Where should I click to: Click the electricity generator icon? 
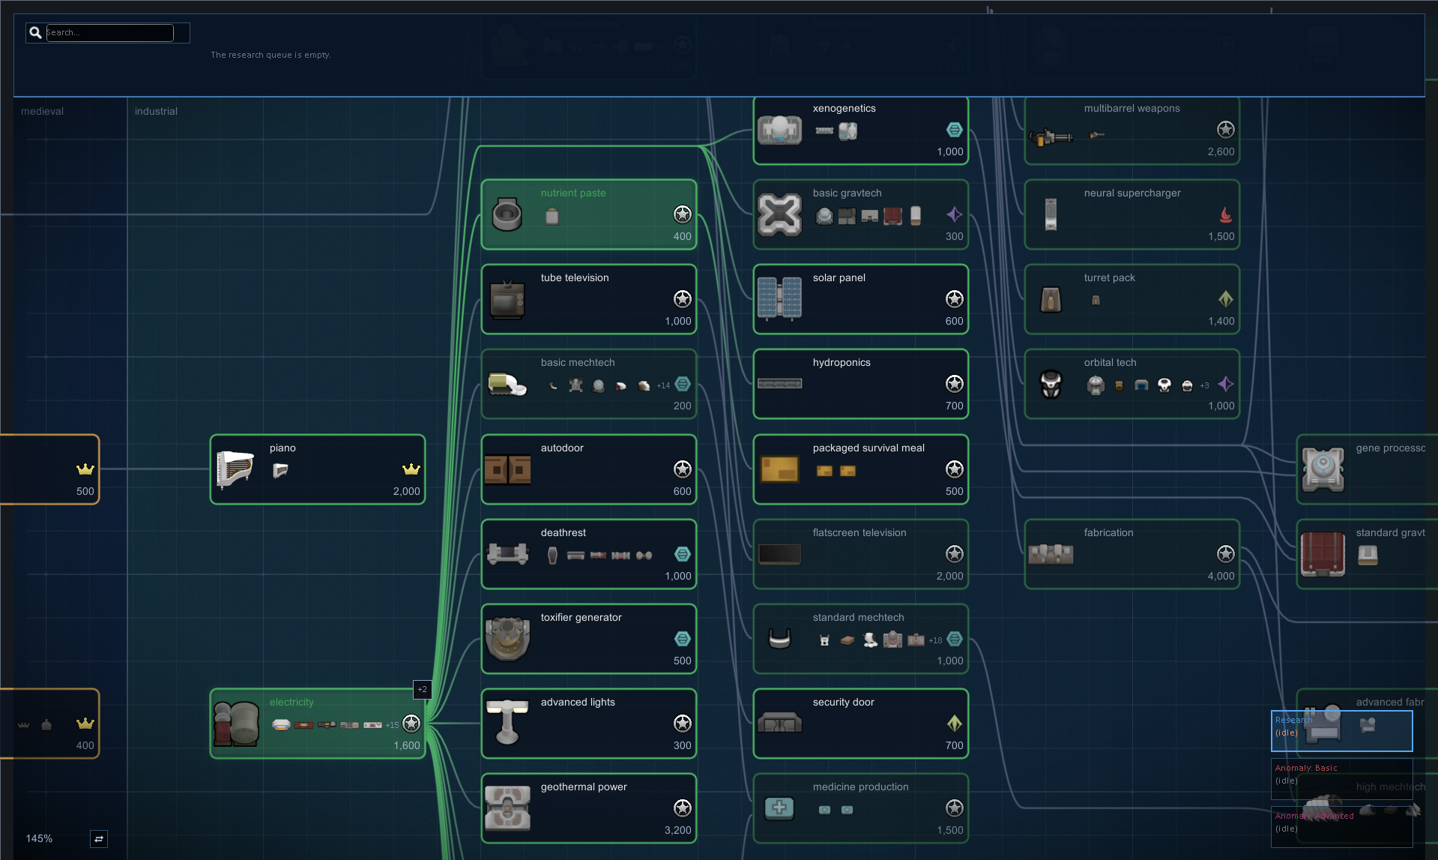236,724
